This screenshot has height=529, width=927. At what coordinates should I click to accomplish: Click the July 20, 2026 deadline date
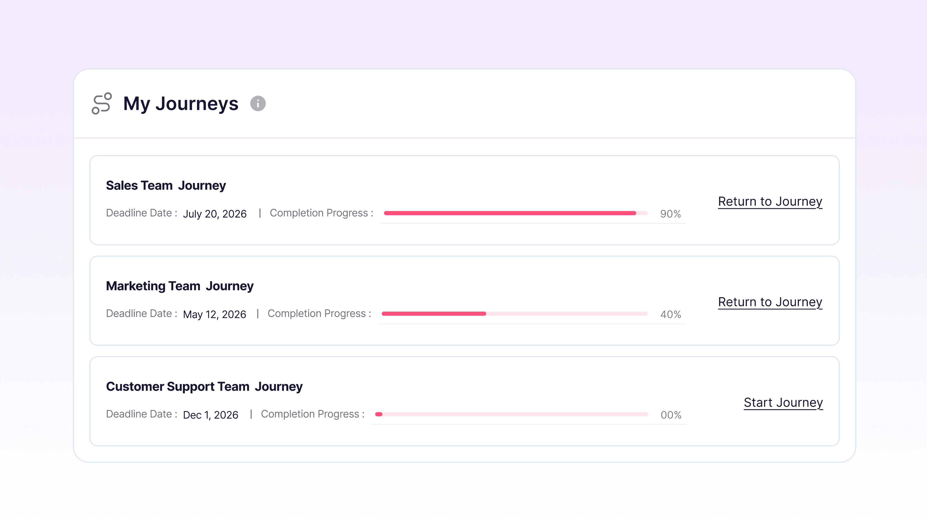(x=215, y=214)
